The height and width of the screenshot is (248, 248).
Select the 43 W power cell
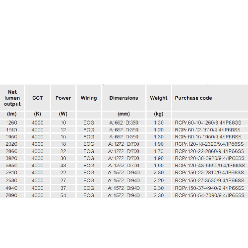tap(63, 165)
